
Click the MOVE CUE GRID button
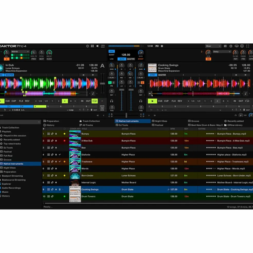pyautogui.click(x=102, y=108)
